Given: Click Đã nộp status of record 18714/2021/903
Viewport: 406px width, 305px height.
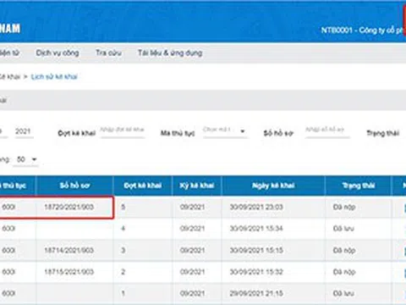Looking at the screenshot, I should 344,250.
